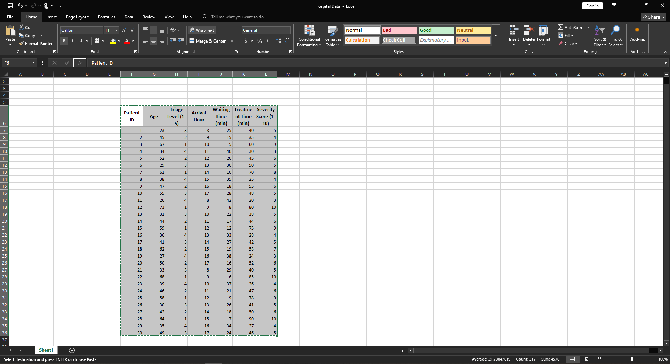Toggle Wrap Text for the selection

point(202,30)
